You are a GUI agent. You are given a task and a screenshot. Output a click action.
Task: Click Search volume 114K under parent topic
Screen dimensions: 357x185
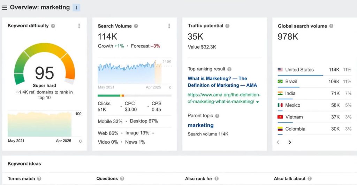(x=208, y=134)
